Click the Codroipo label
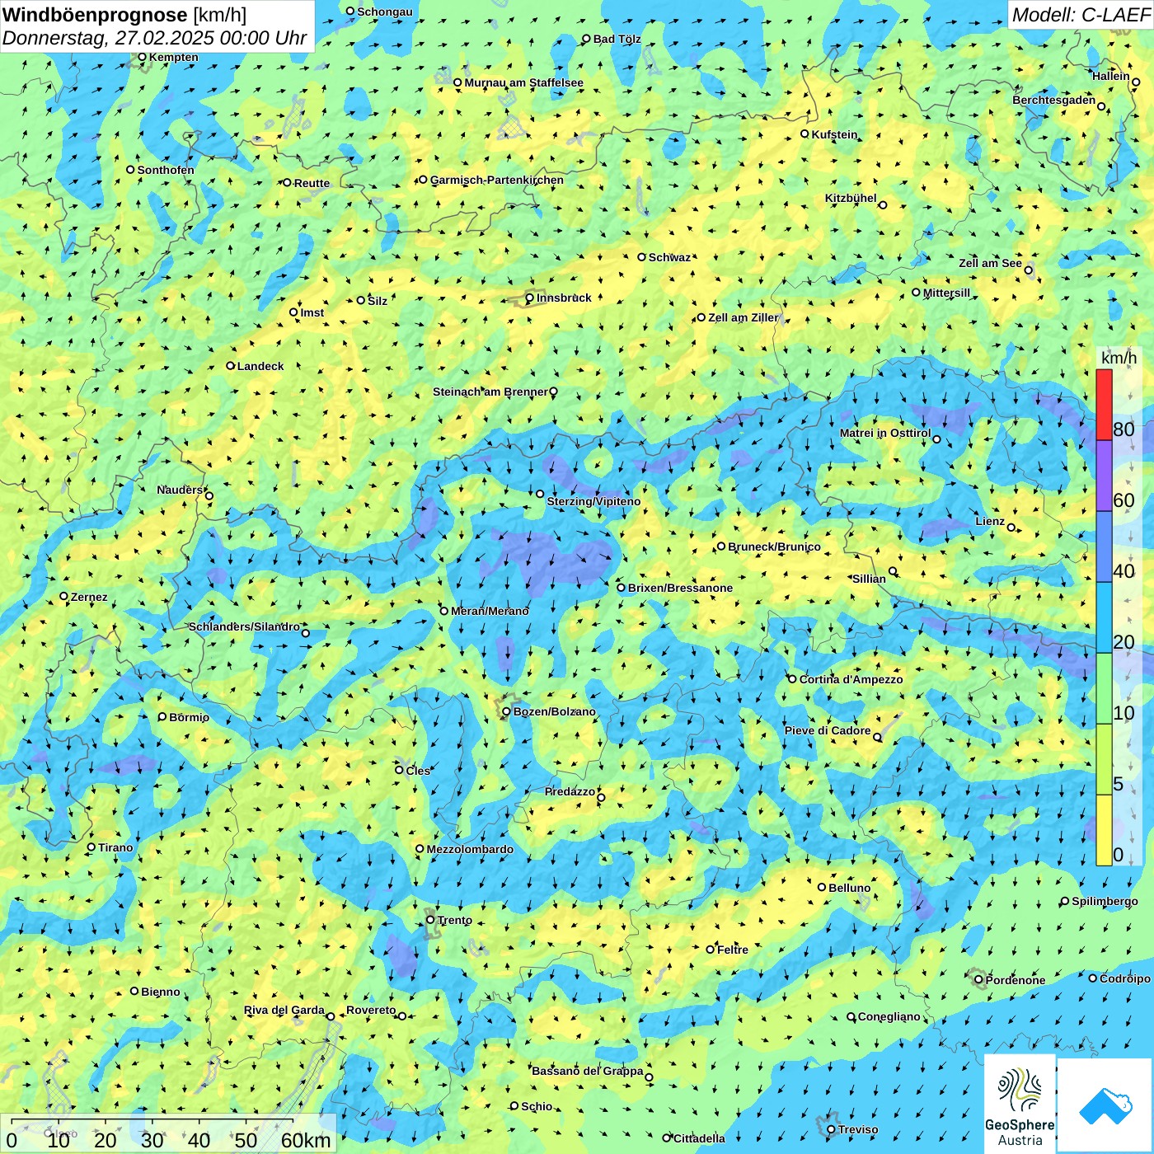This screenshot has height=1154, width=1154. [1125, 978]
